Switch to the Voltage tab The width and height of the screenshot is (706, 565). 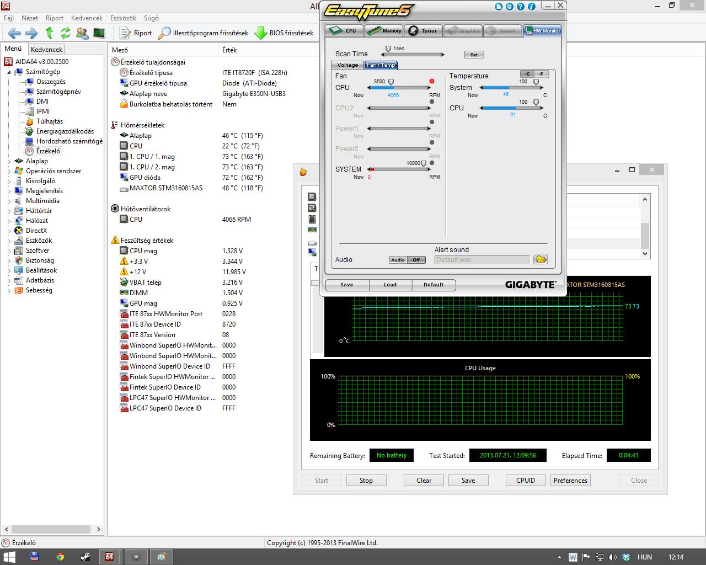click(x=347, y=65)
